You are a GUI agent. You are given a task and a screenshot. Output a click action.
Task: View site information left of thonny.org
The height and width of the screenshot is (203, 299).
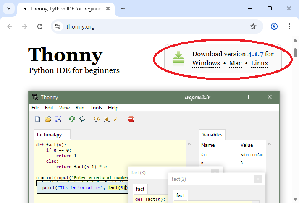[x=58, y=26]
